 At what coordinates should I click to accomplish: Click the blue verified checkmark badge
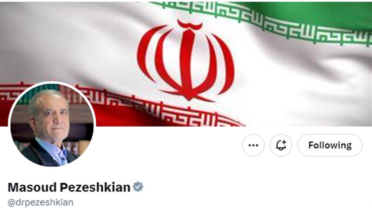coord(138,187)
